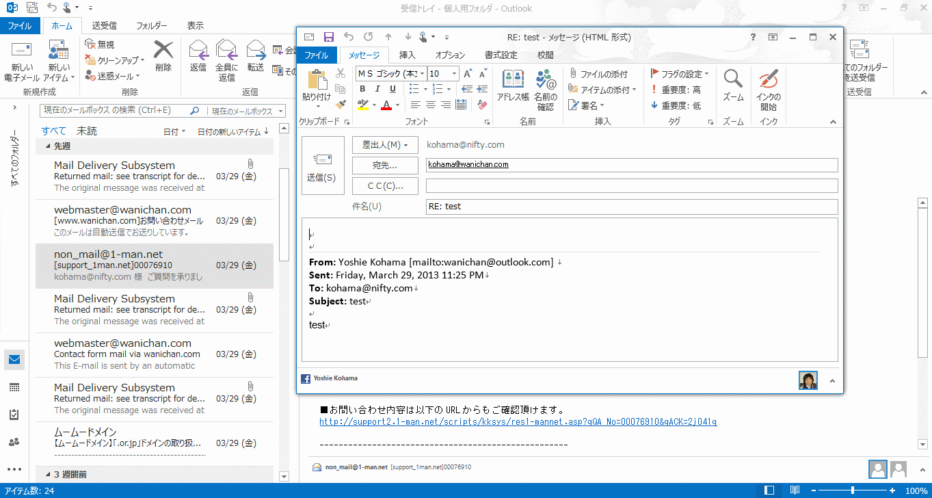Toggle Italic formatting in message ribbon
The height and width of the screenshot is (498, 932).
pos(377,89)
